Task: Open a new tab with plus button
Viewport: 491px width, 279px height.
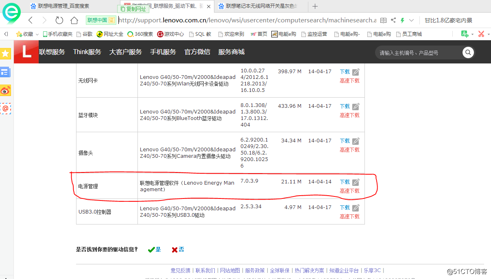Action: [x=315, y=6]
